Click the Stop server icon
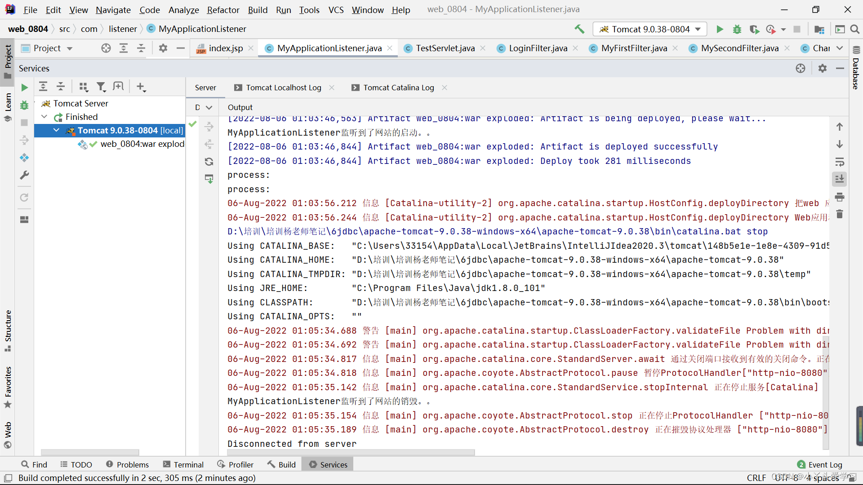This screenshot has height=485, width=863. 797,28
